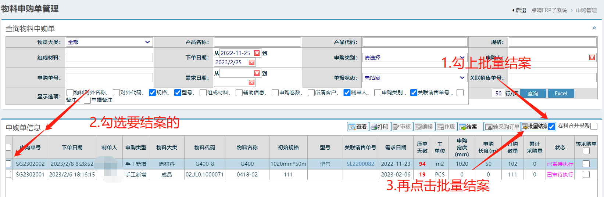This screenshot has width=604, height=197.
Task: Enable 申购卷数 display option
Action: (275, 92)
